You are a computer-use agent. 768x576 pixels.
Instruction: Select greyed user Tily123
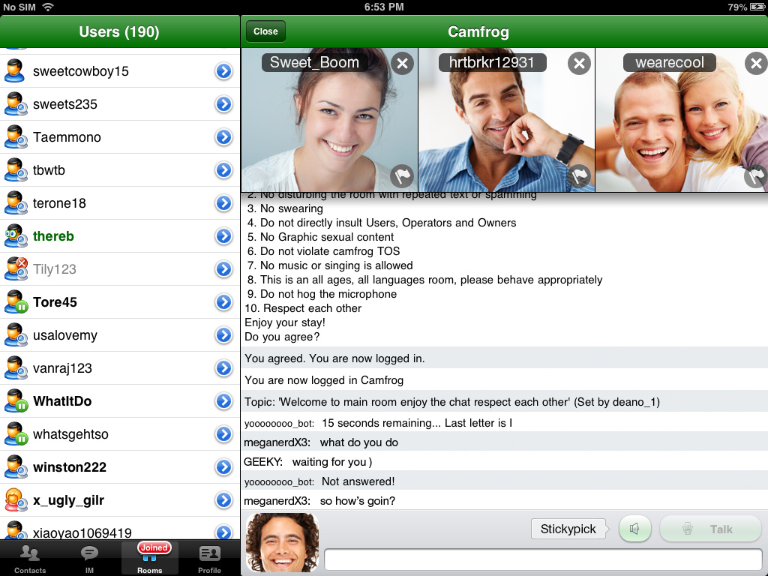pos(120,269)
